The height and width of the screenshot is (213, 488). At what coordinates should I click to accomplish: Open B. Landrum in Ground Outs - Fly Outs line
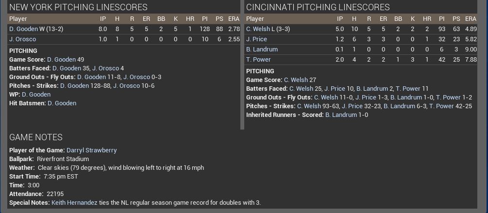coord(406,98)
